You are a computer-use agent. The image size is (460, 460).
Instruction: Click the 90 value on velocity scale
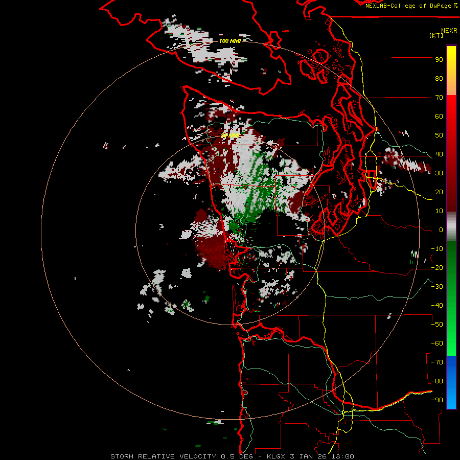pos(439,60)
